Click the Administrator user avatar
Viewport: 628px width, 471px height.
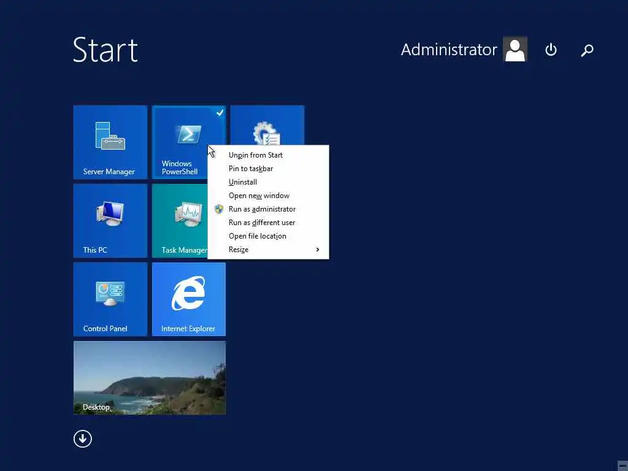click(515, 49)
